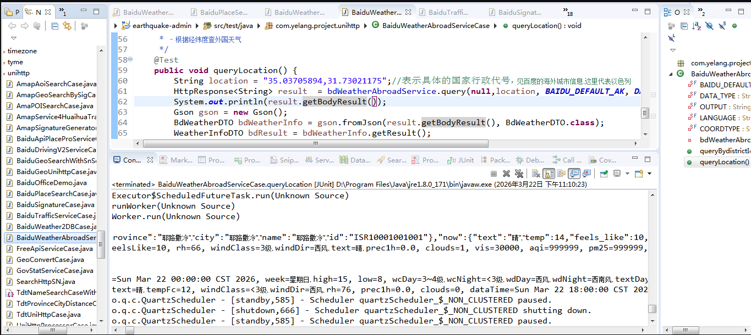Collapse the @Test method fold marker

point(130,59)
